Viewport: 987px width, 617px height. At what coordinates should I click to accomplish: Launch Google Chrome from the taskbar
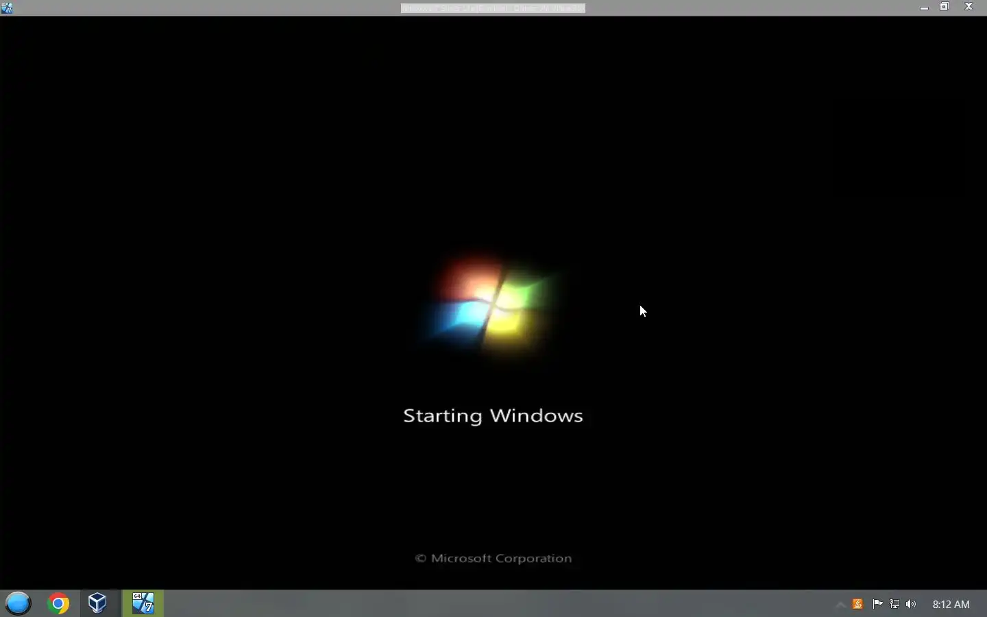58,603
